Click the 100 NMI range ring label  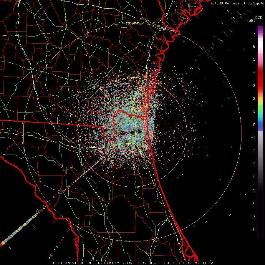point(132,23)
